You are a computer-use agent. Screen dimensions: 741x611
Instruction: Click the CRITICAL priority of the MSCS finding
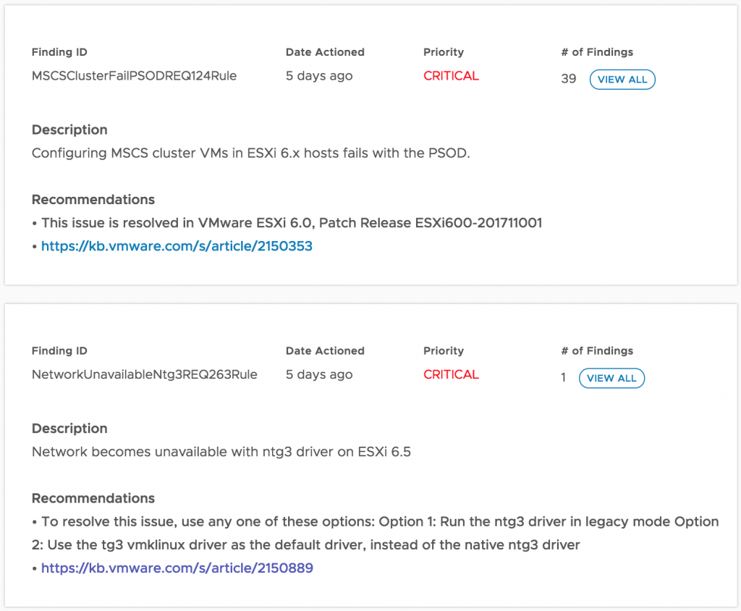point(451,76)
